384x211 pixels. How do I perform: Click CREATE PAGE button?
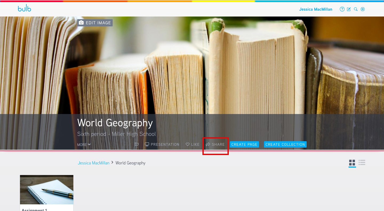click(244, 144)
